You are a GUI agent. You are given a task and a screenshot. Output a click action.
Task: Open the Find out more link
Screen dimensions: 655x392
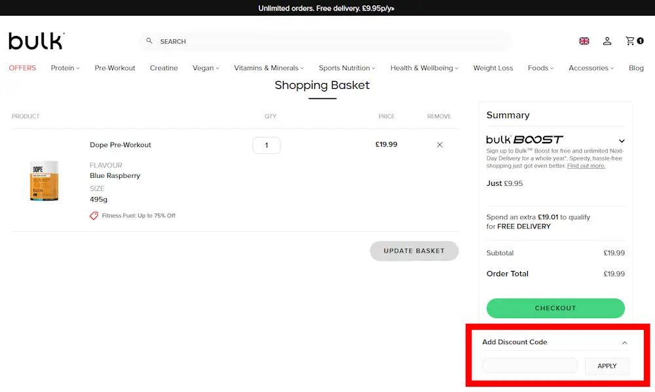click(x=586, y=166)
